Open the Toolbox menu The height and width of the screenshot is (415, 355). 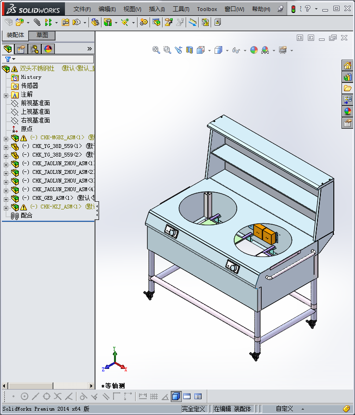[207, 9]
